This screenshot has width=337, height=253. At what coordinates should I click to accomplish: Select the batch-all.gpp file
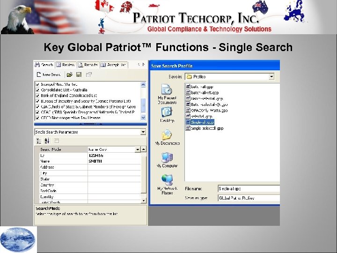click(199, 87)
